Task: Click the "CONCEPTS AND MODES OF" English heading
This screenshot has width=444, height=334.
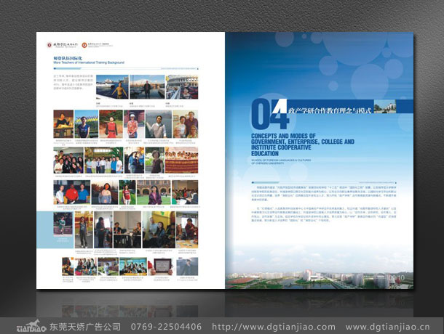Action: coord(282,137)
